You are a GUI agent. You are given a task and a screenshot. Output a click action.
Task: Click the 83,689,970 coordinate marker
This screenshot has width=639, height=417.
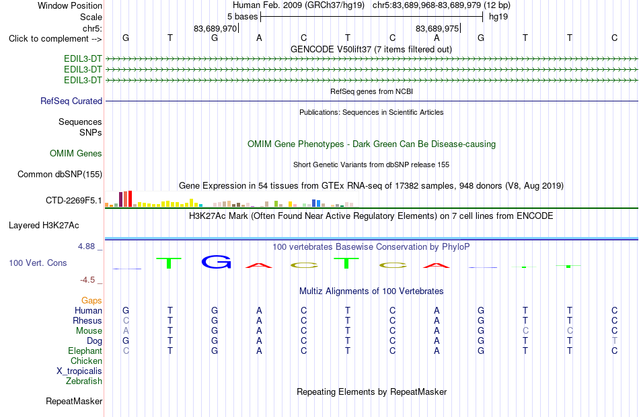point(215,28)
